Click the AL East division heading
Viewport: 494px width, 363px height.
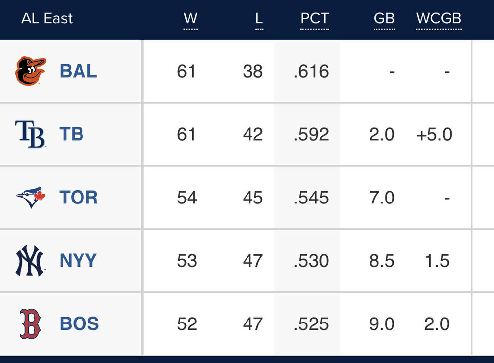(x=47, y=19)
